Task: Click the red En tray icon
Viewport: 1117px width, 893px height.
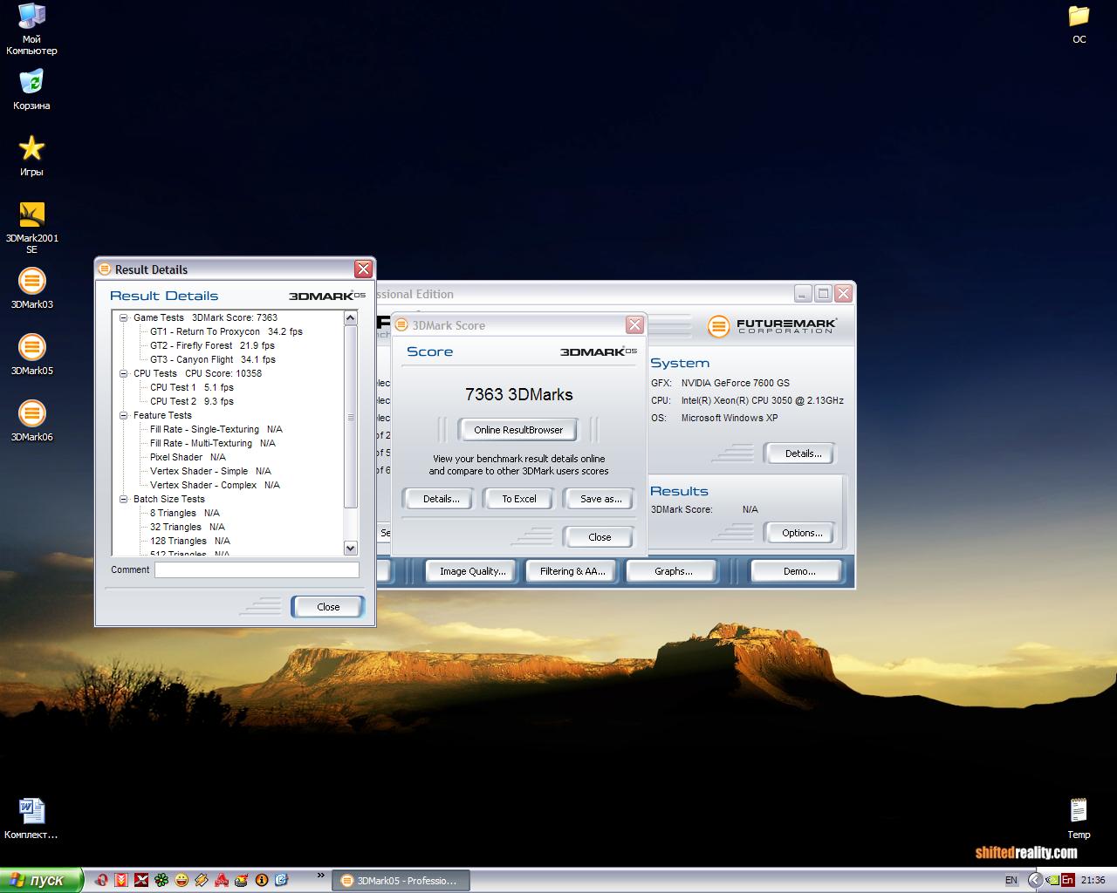Action: point(1067,880)
